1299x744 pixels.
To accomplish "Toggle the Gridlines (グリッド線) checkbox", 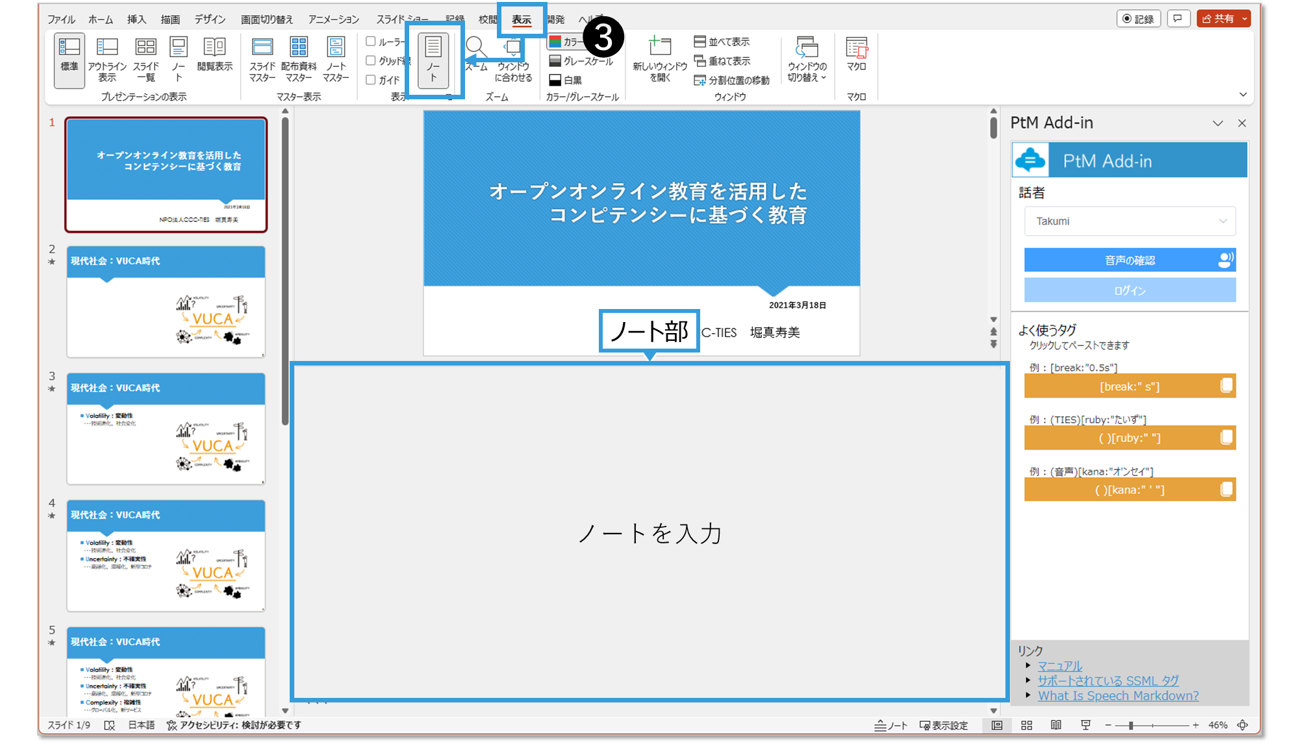I will coord(371,60).
